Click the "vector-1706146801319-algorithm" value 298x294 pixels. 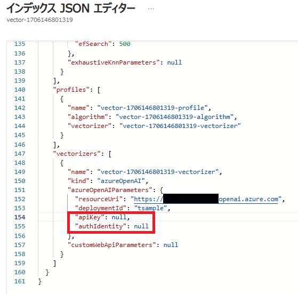click(174, 117)
